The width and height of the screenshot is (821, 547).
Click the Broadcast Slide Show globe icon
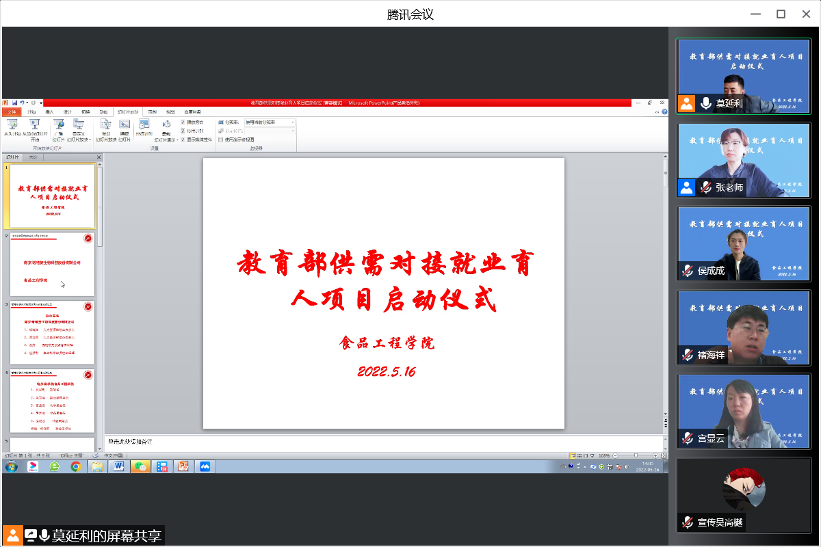click(59, 124)
